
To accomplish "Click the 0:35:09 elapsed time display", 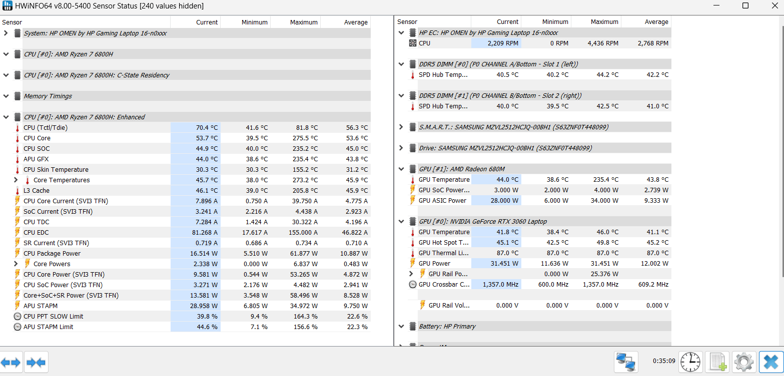I will point(664,361).
